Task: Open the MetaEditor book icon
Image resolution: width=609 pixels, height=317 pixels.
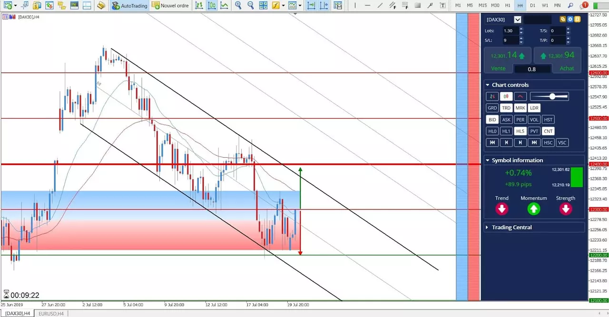Action: (x=101, y=6)
